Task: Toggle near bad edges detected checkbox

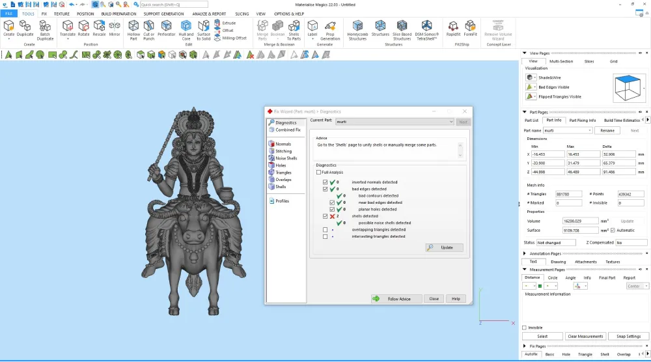Action: pos(332,202)
